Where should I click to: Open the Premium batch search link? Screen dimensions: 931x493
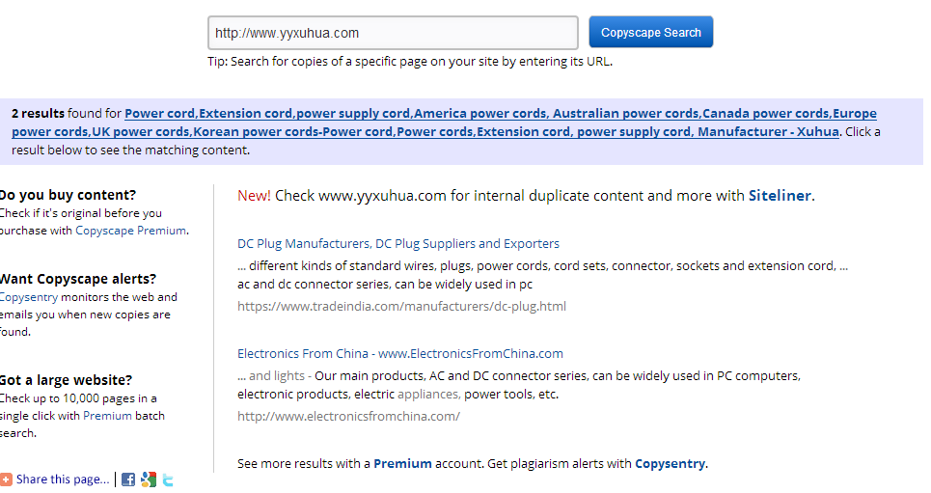coord(107,416)
